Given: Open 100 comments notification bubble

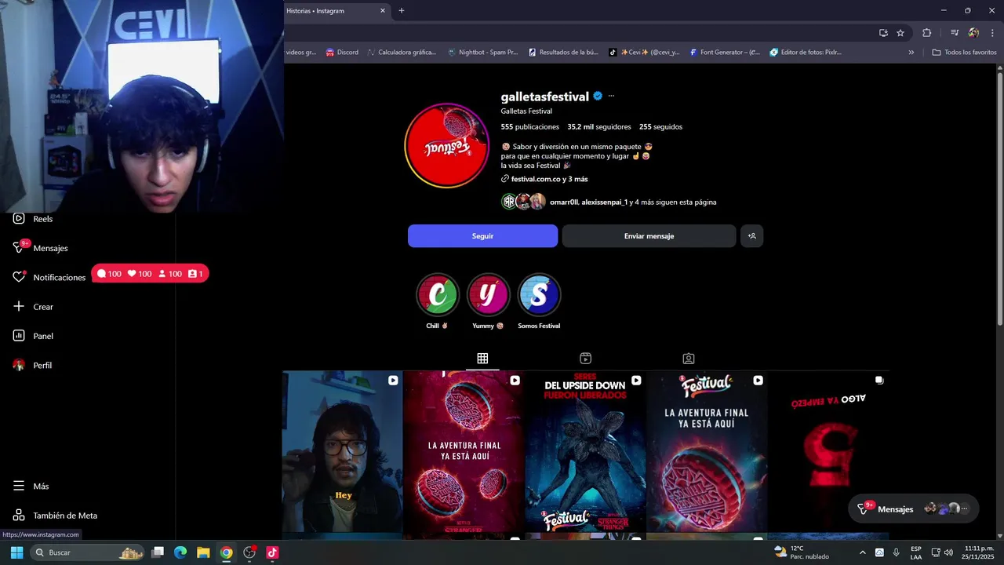Looking at the screenshot, I should coord(109,274).
